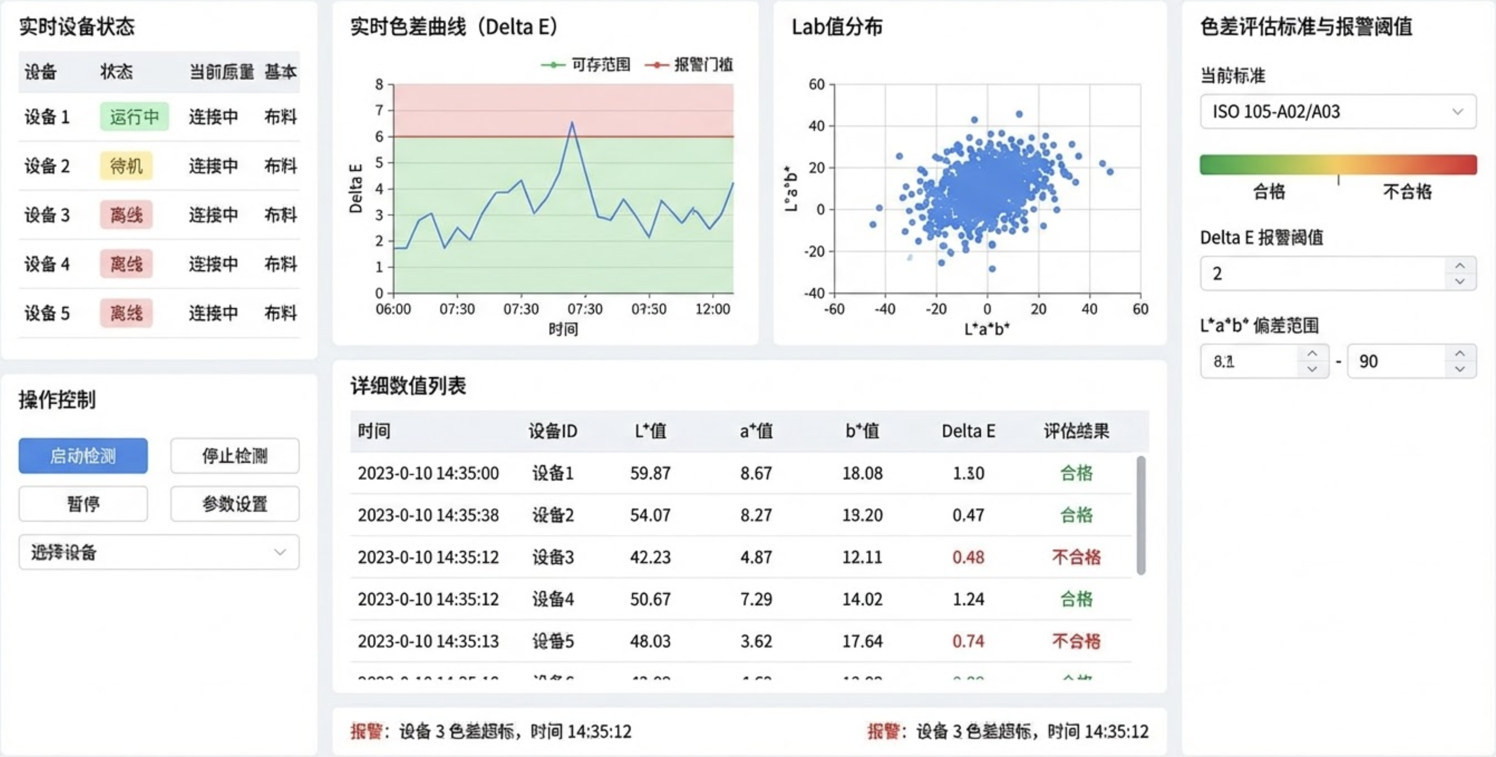Click the dense cluster in Lab scatter plot
The image size is (1496, 757).
pos(987,189)
